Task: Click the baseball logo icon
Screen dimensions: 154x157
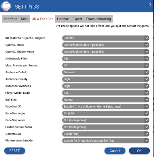Action: pos(6,6)
